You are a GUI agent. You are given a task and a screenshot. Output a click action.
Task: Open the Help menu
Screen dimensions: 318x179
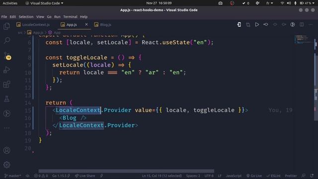pos(83,16)
